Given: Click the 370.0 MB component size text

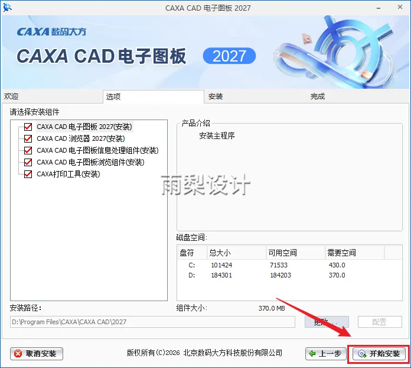Looking at the screenshot, I should (x=272, y=308).
